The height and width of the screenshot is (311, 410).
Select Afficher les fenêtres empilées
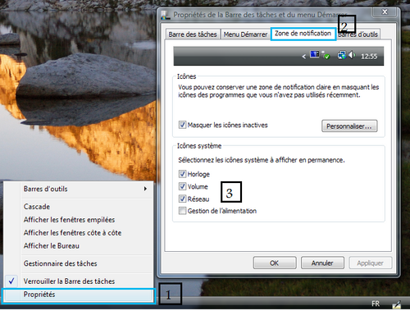[78, 220]
